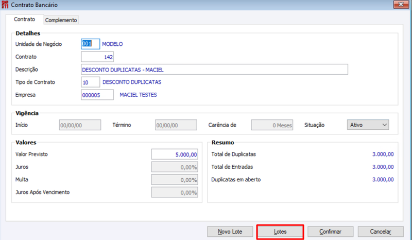Click the Total de Duplicatas value 3.000,00
The height and width of the screenshot is (240, 412).
[x=383, y=155]
